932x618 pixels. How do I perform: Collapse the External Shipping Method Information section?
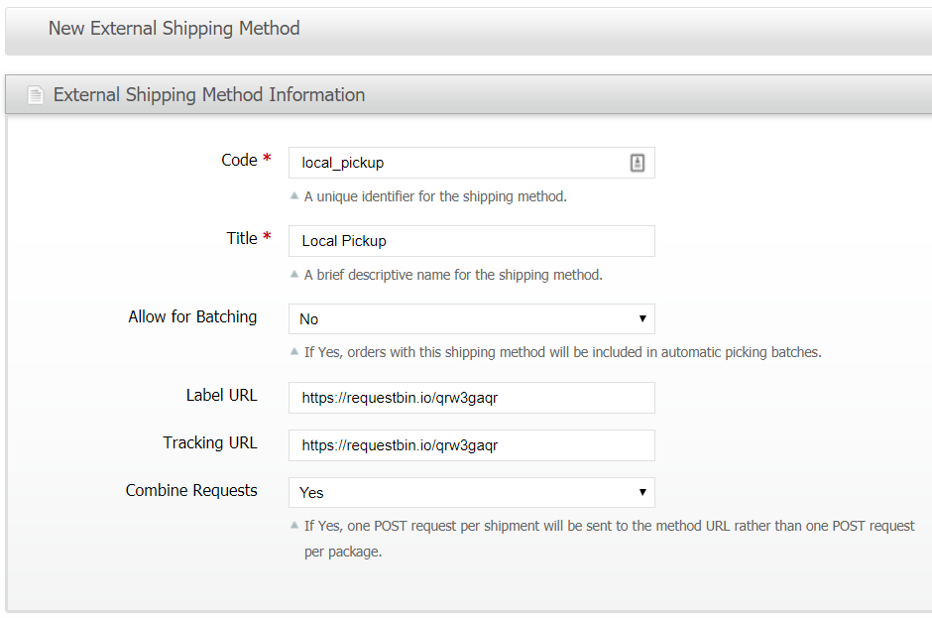click(x=209, y=94)
